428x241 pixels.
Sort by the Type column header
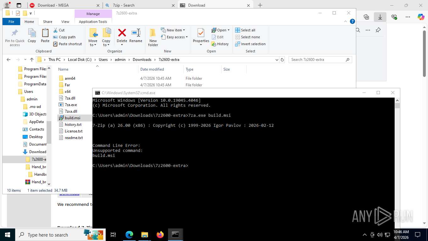189,69
